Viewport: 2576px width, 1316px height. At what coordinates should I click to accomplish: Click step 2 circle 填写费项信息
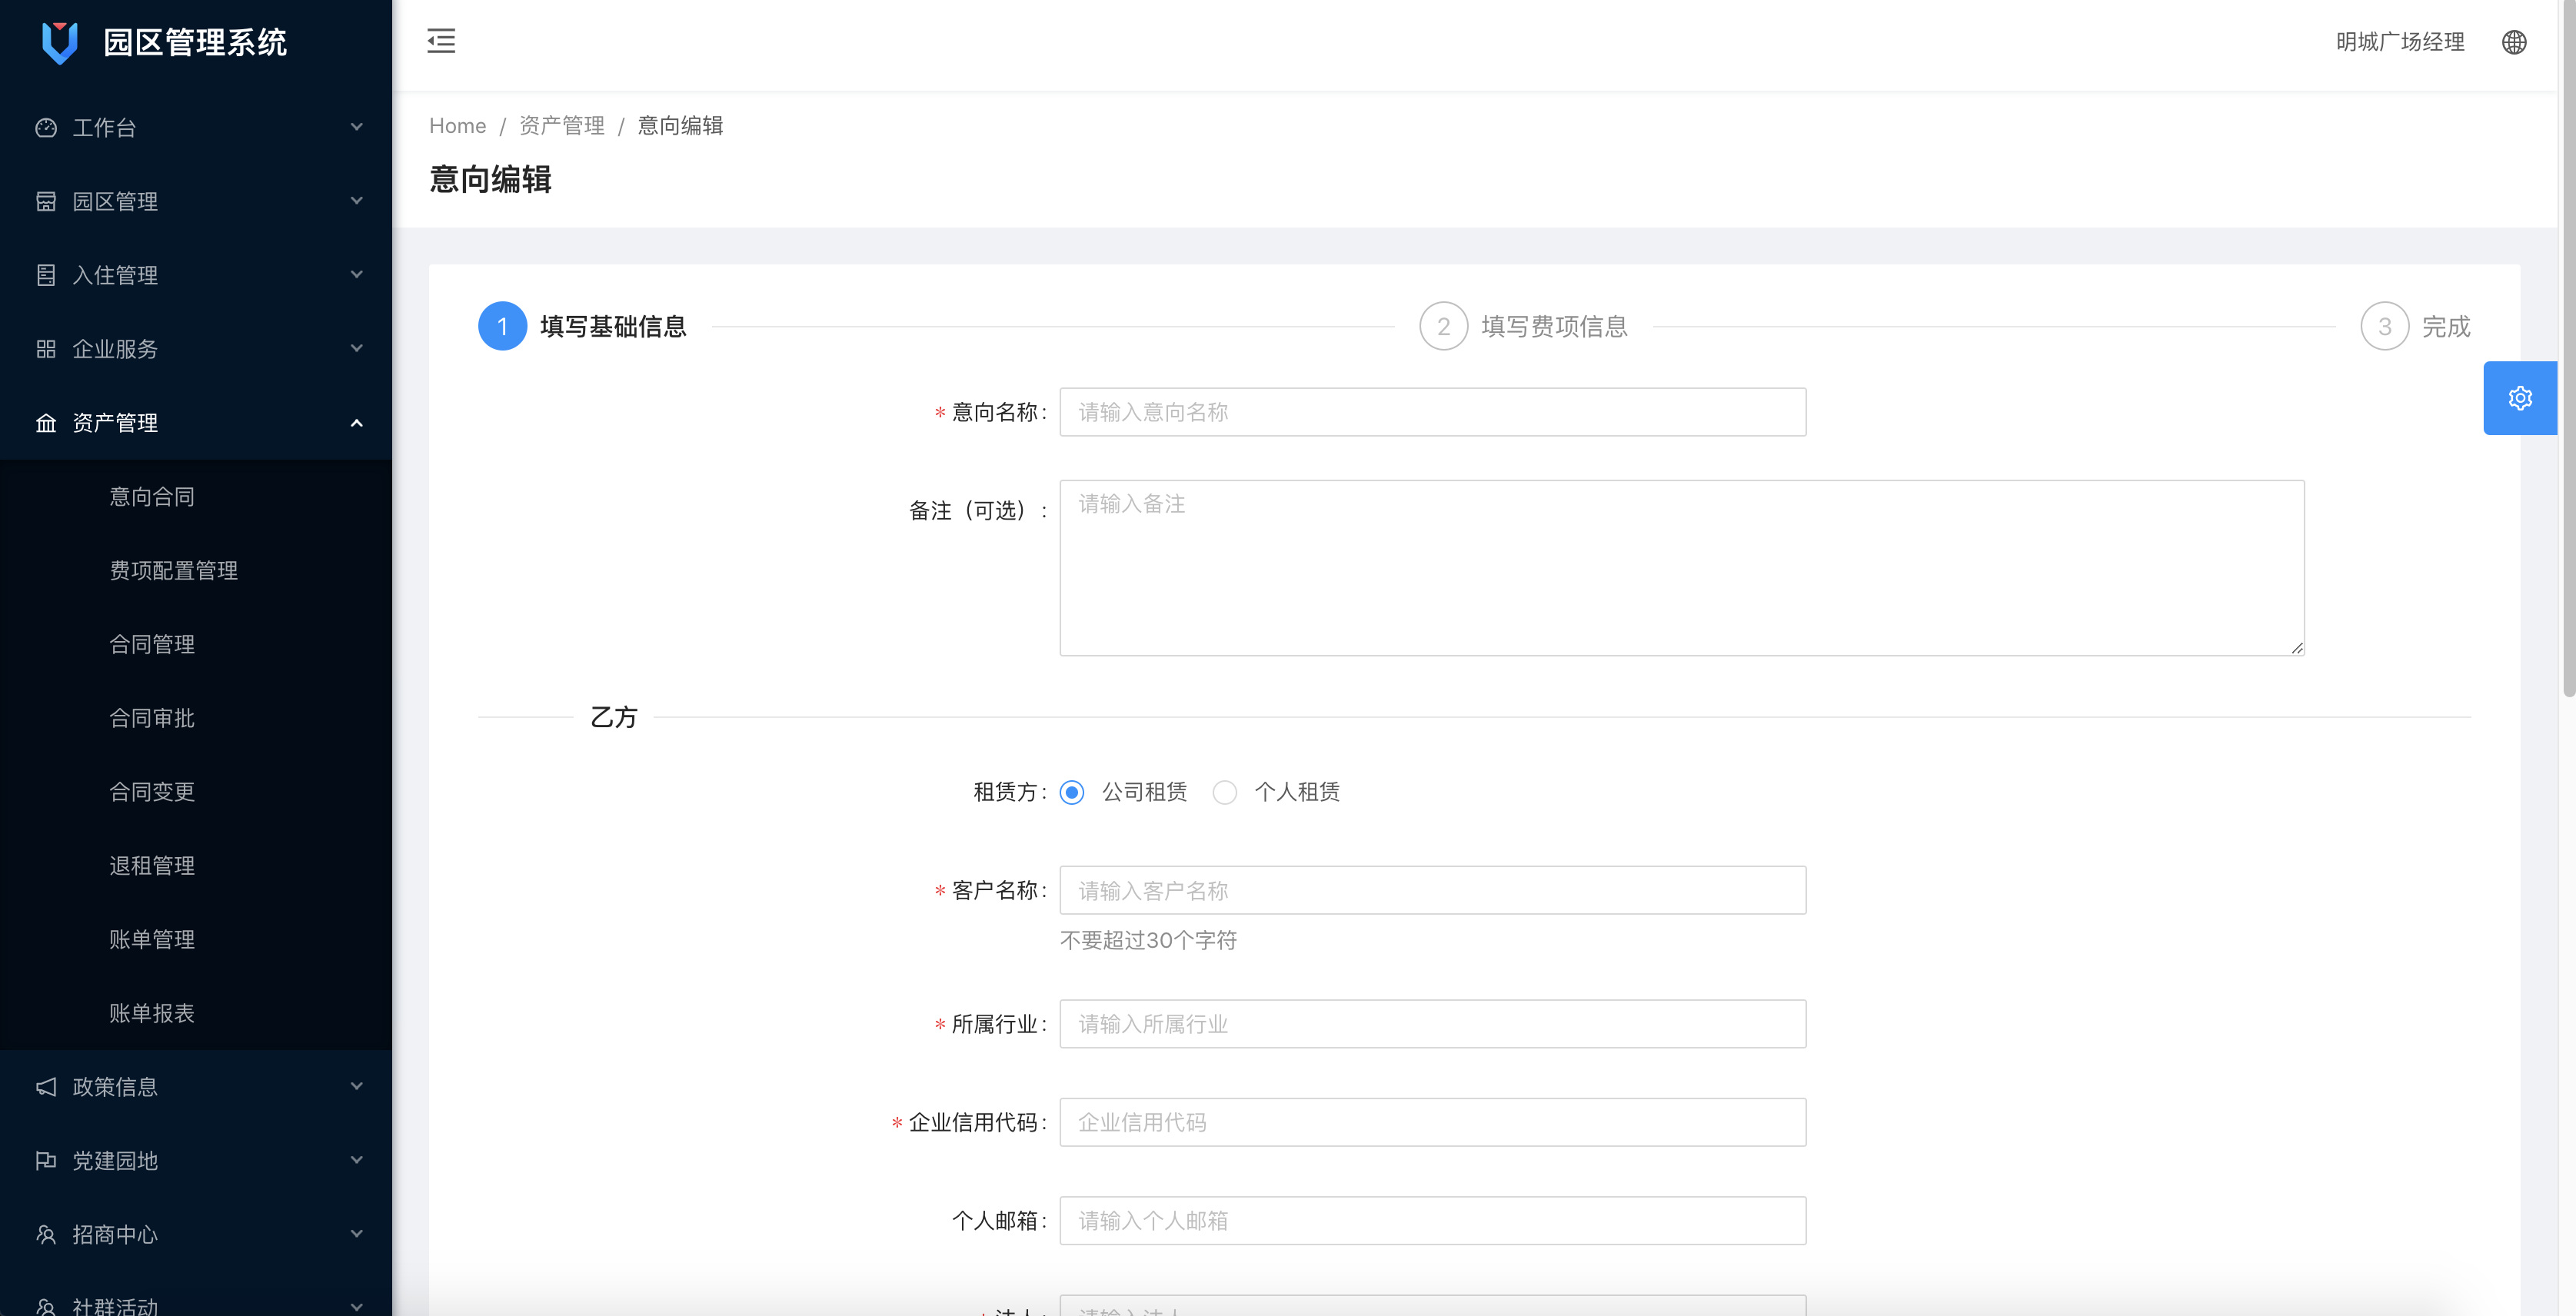pos(1443,326)
